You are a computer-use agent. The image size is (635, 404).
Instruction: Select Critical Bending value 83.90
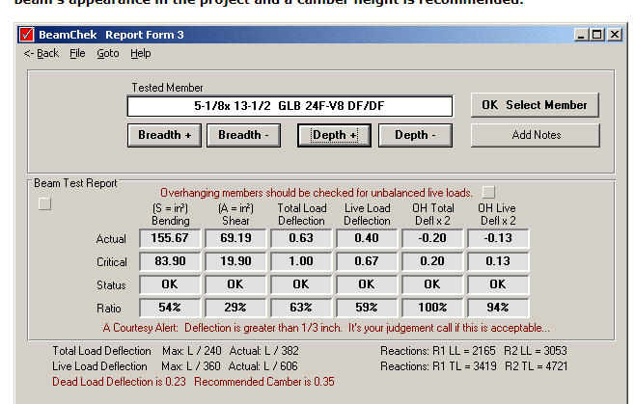[x=170, y=261]
